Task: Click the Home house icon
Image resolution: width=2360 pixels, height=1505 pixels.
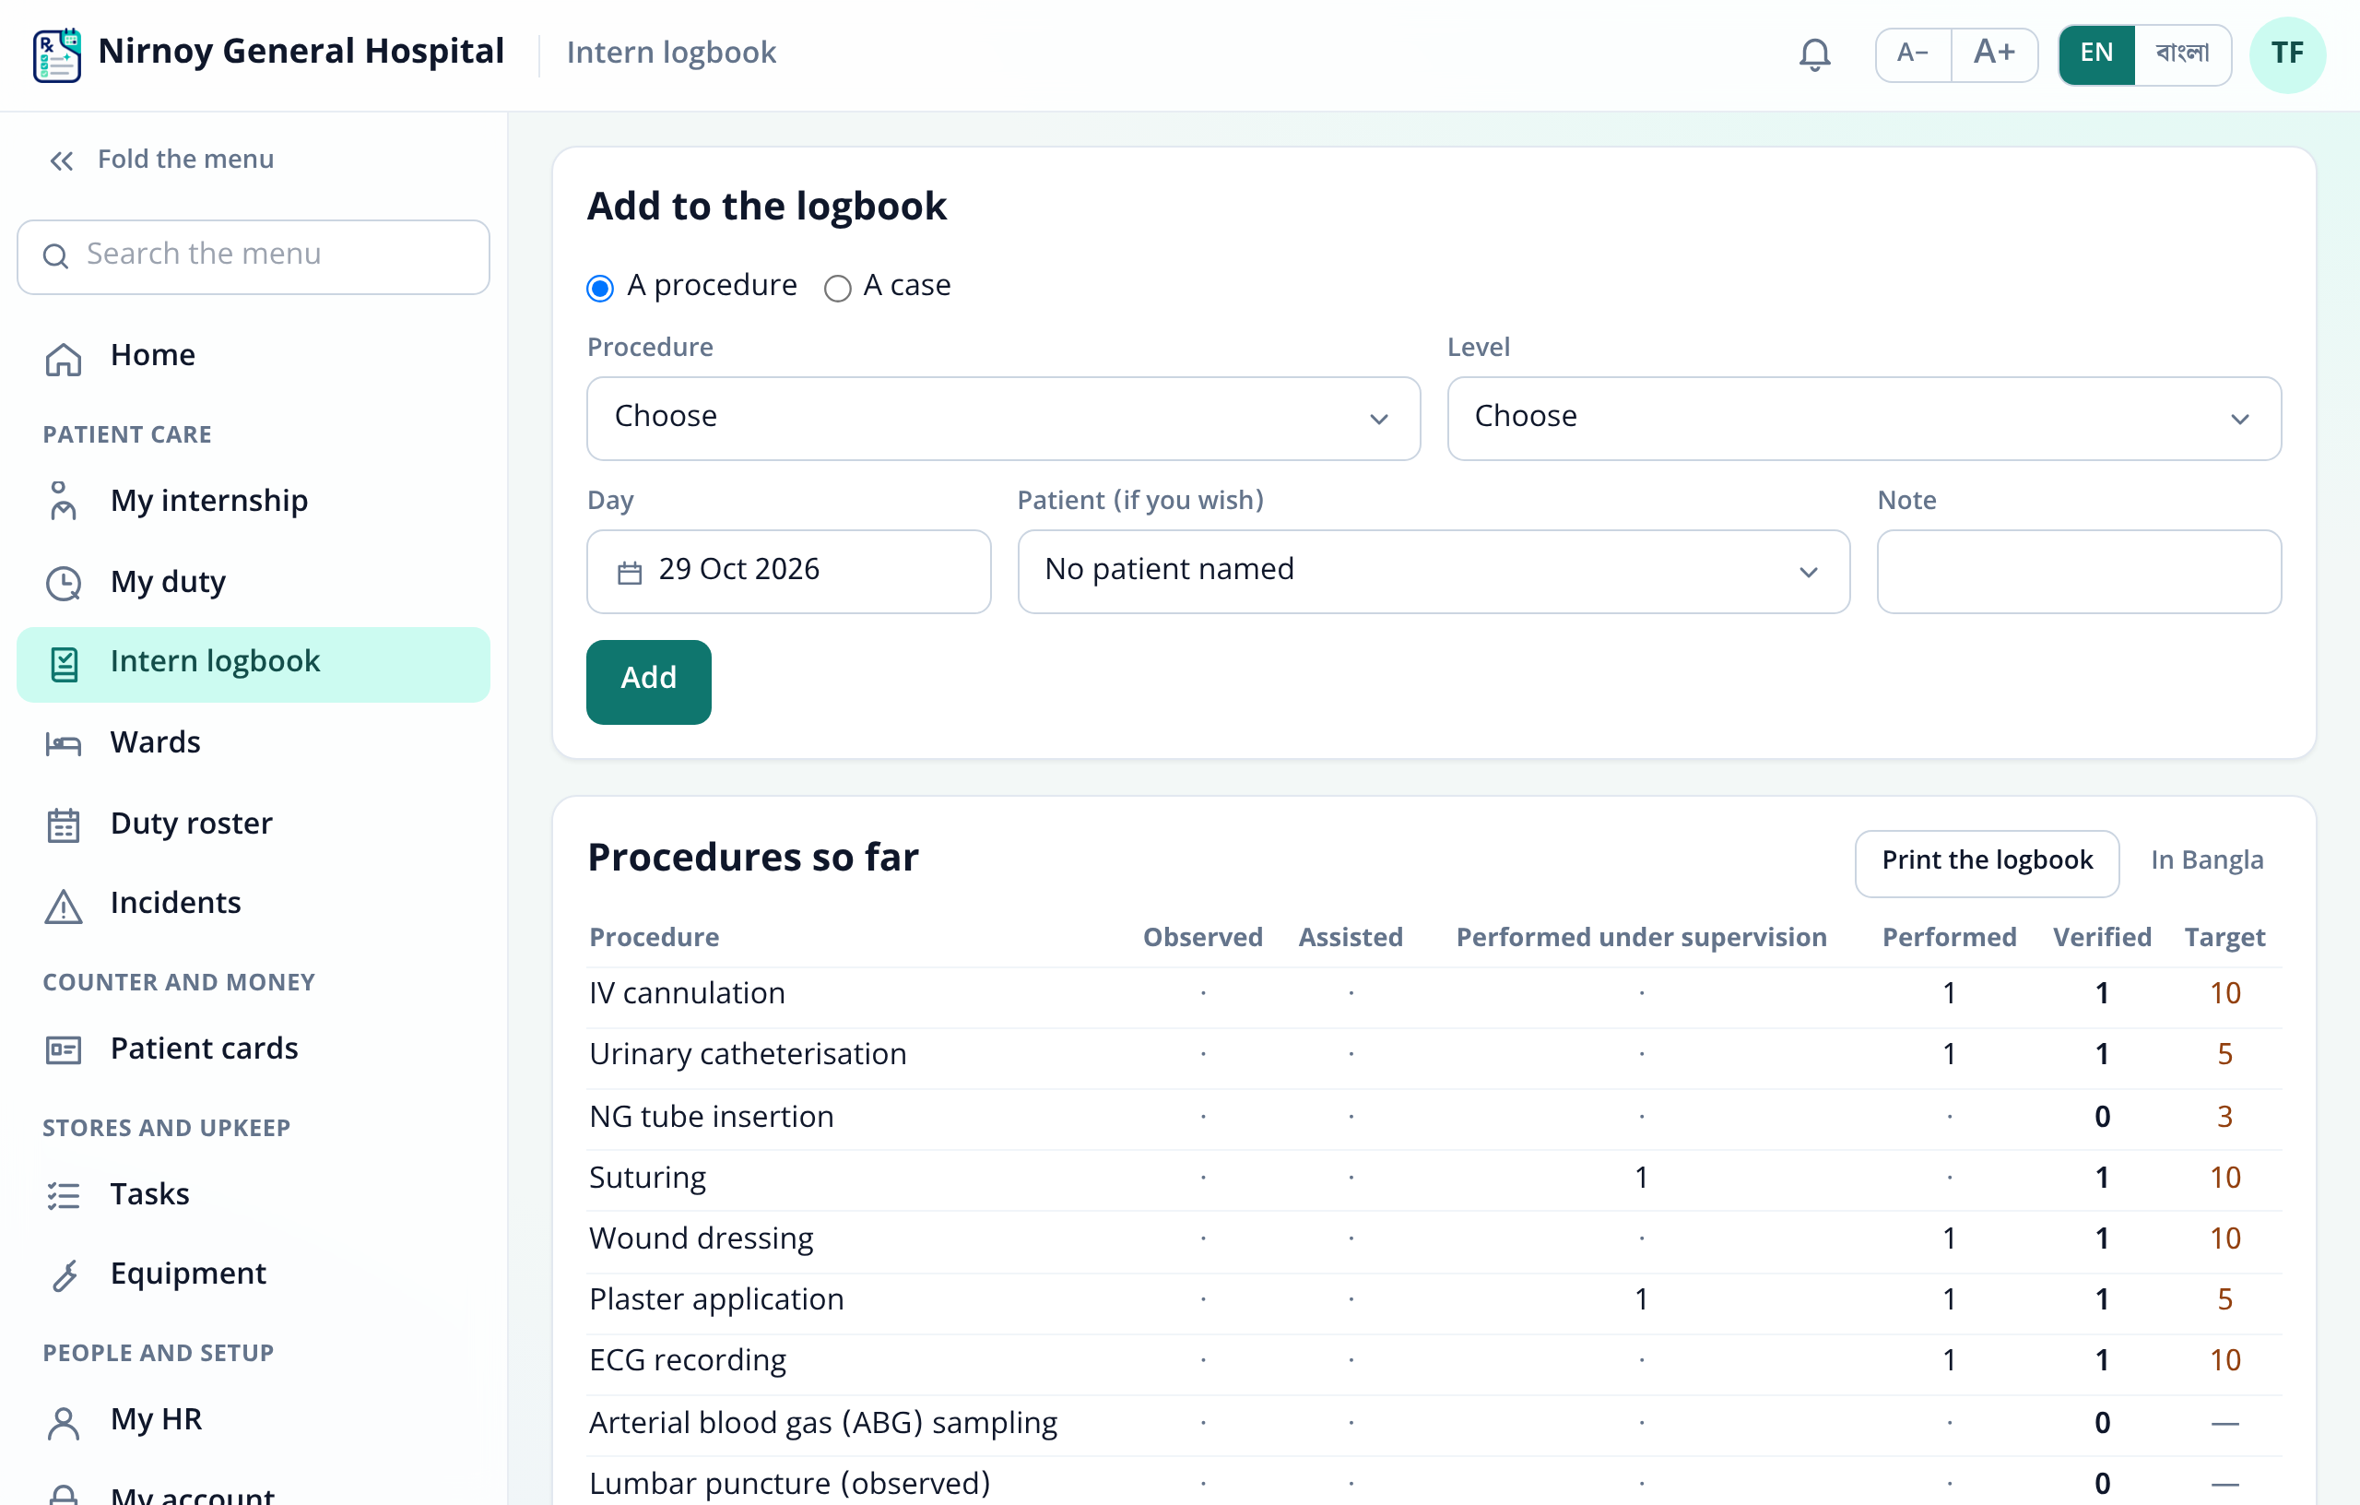Action: (64, 358)
